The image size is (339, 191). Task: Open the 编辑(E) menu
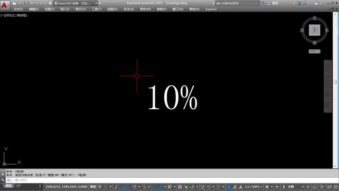click(x=34, y=10)
